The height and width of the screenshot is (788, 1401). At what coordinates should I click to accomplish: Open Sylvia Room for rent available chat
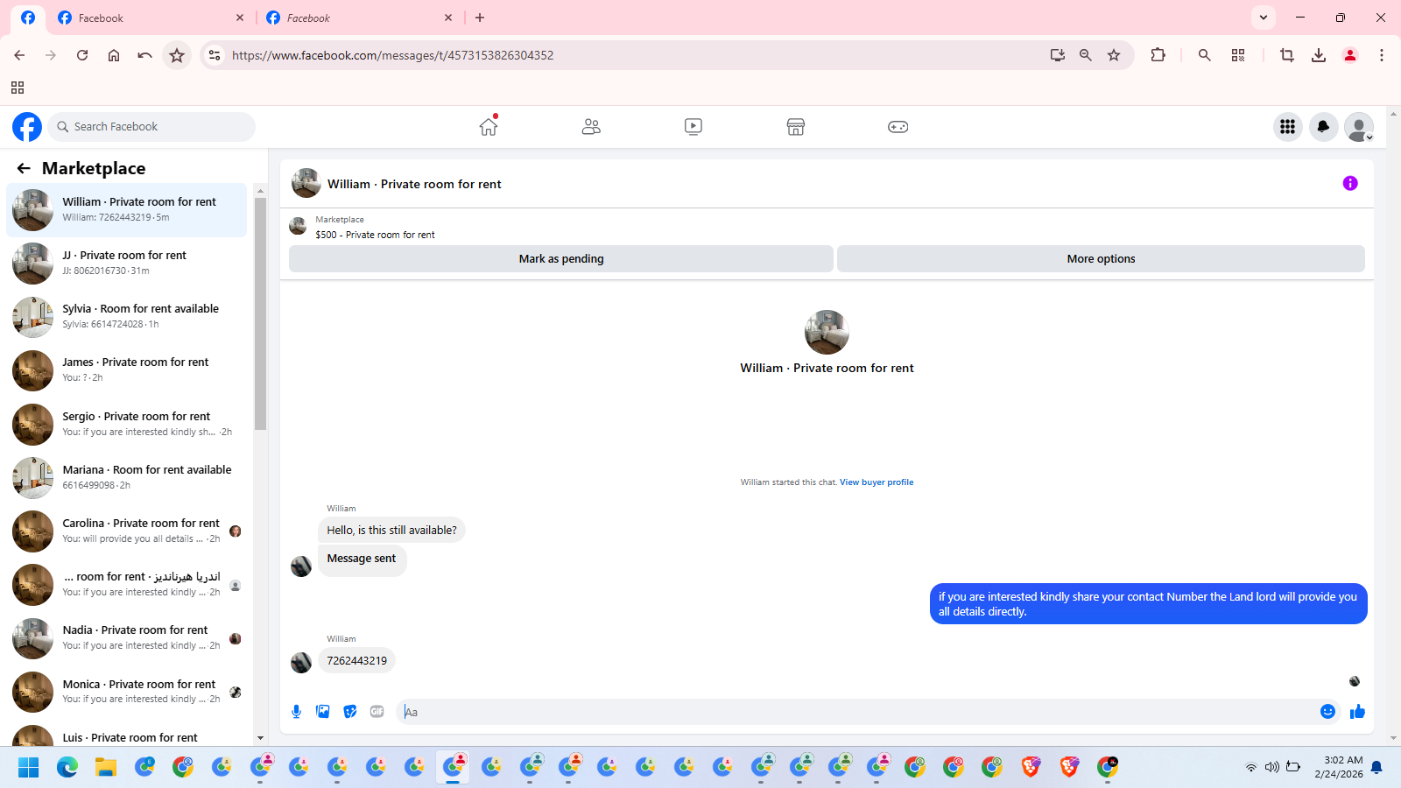(127, 317)
